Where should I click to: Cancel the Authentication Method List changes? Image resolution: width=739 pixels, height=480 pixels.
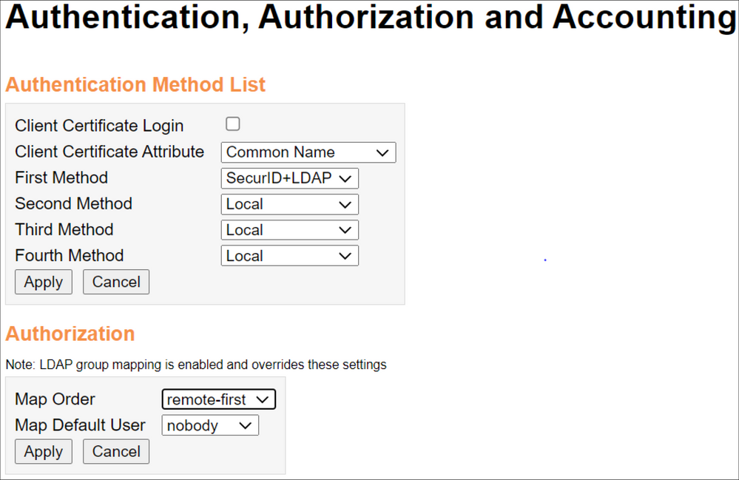coord(116,282)
